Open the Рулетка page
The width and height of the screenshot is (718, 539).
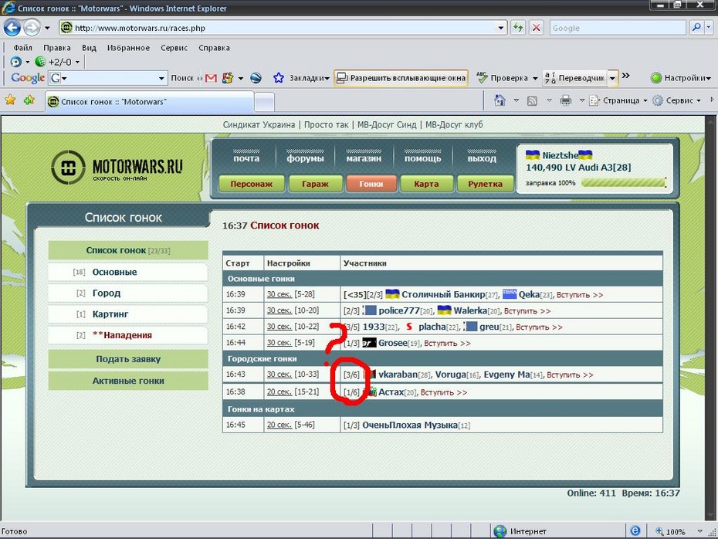[485, 184]
